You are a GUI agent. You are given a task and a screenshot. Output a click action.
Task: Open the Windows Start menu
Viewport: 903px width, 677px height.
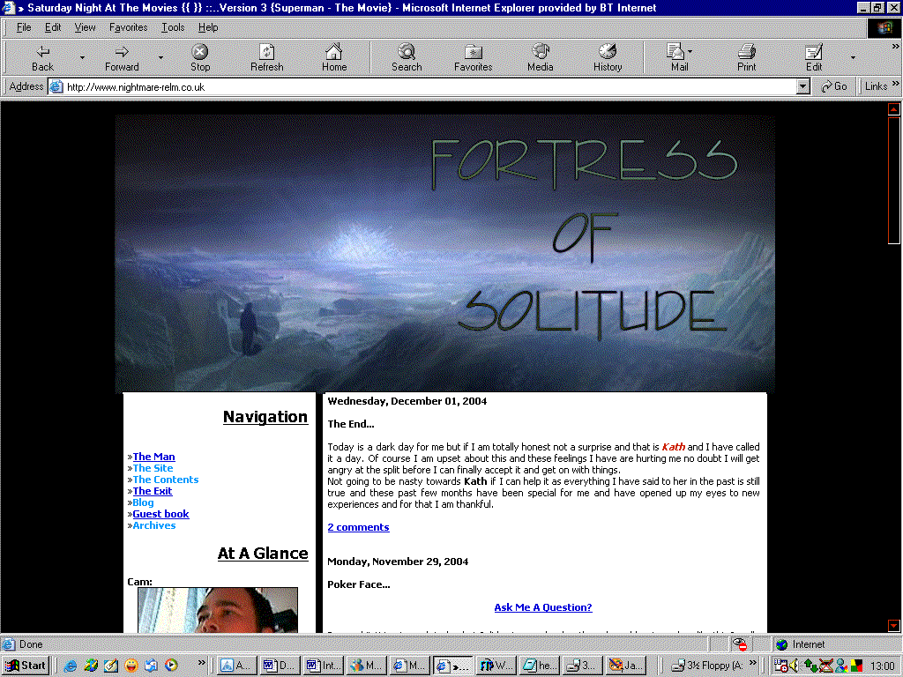coord(26,666)
